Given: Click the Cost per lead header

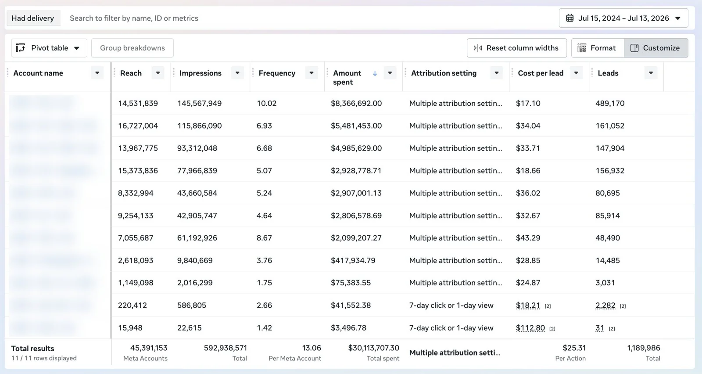Looking at the screenshot, I should pos(541,73).
